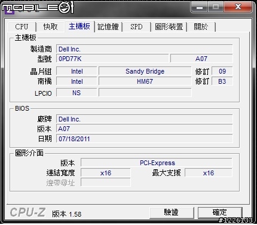The height and width of the screenshot is (225, 257).
Task: Click the BIOS 廠牌 field showing Dell Inc.
Action: (145, 119)
